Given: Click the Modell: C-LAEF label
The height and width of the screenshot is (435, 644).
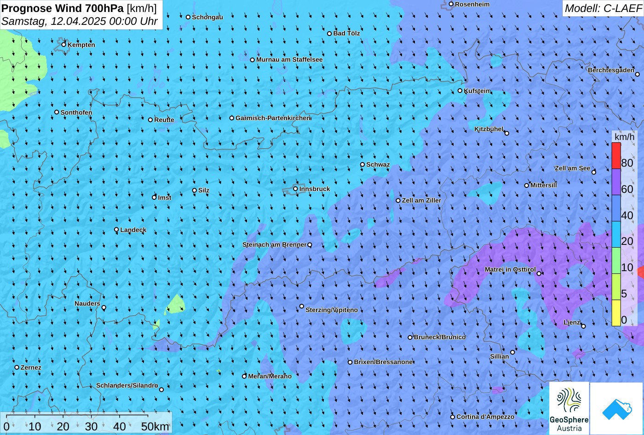Looking at the screenshot, I should point(603,8).
